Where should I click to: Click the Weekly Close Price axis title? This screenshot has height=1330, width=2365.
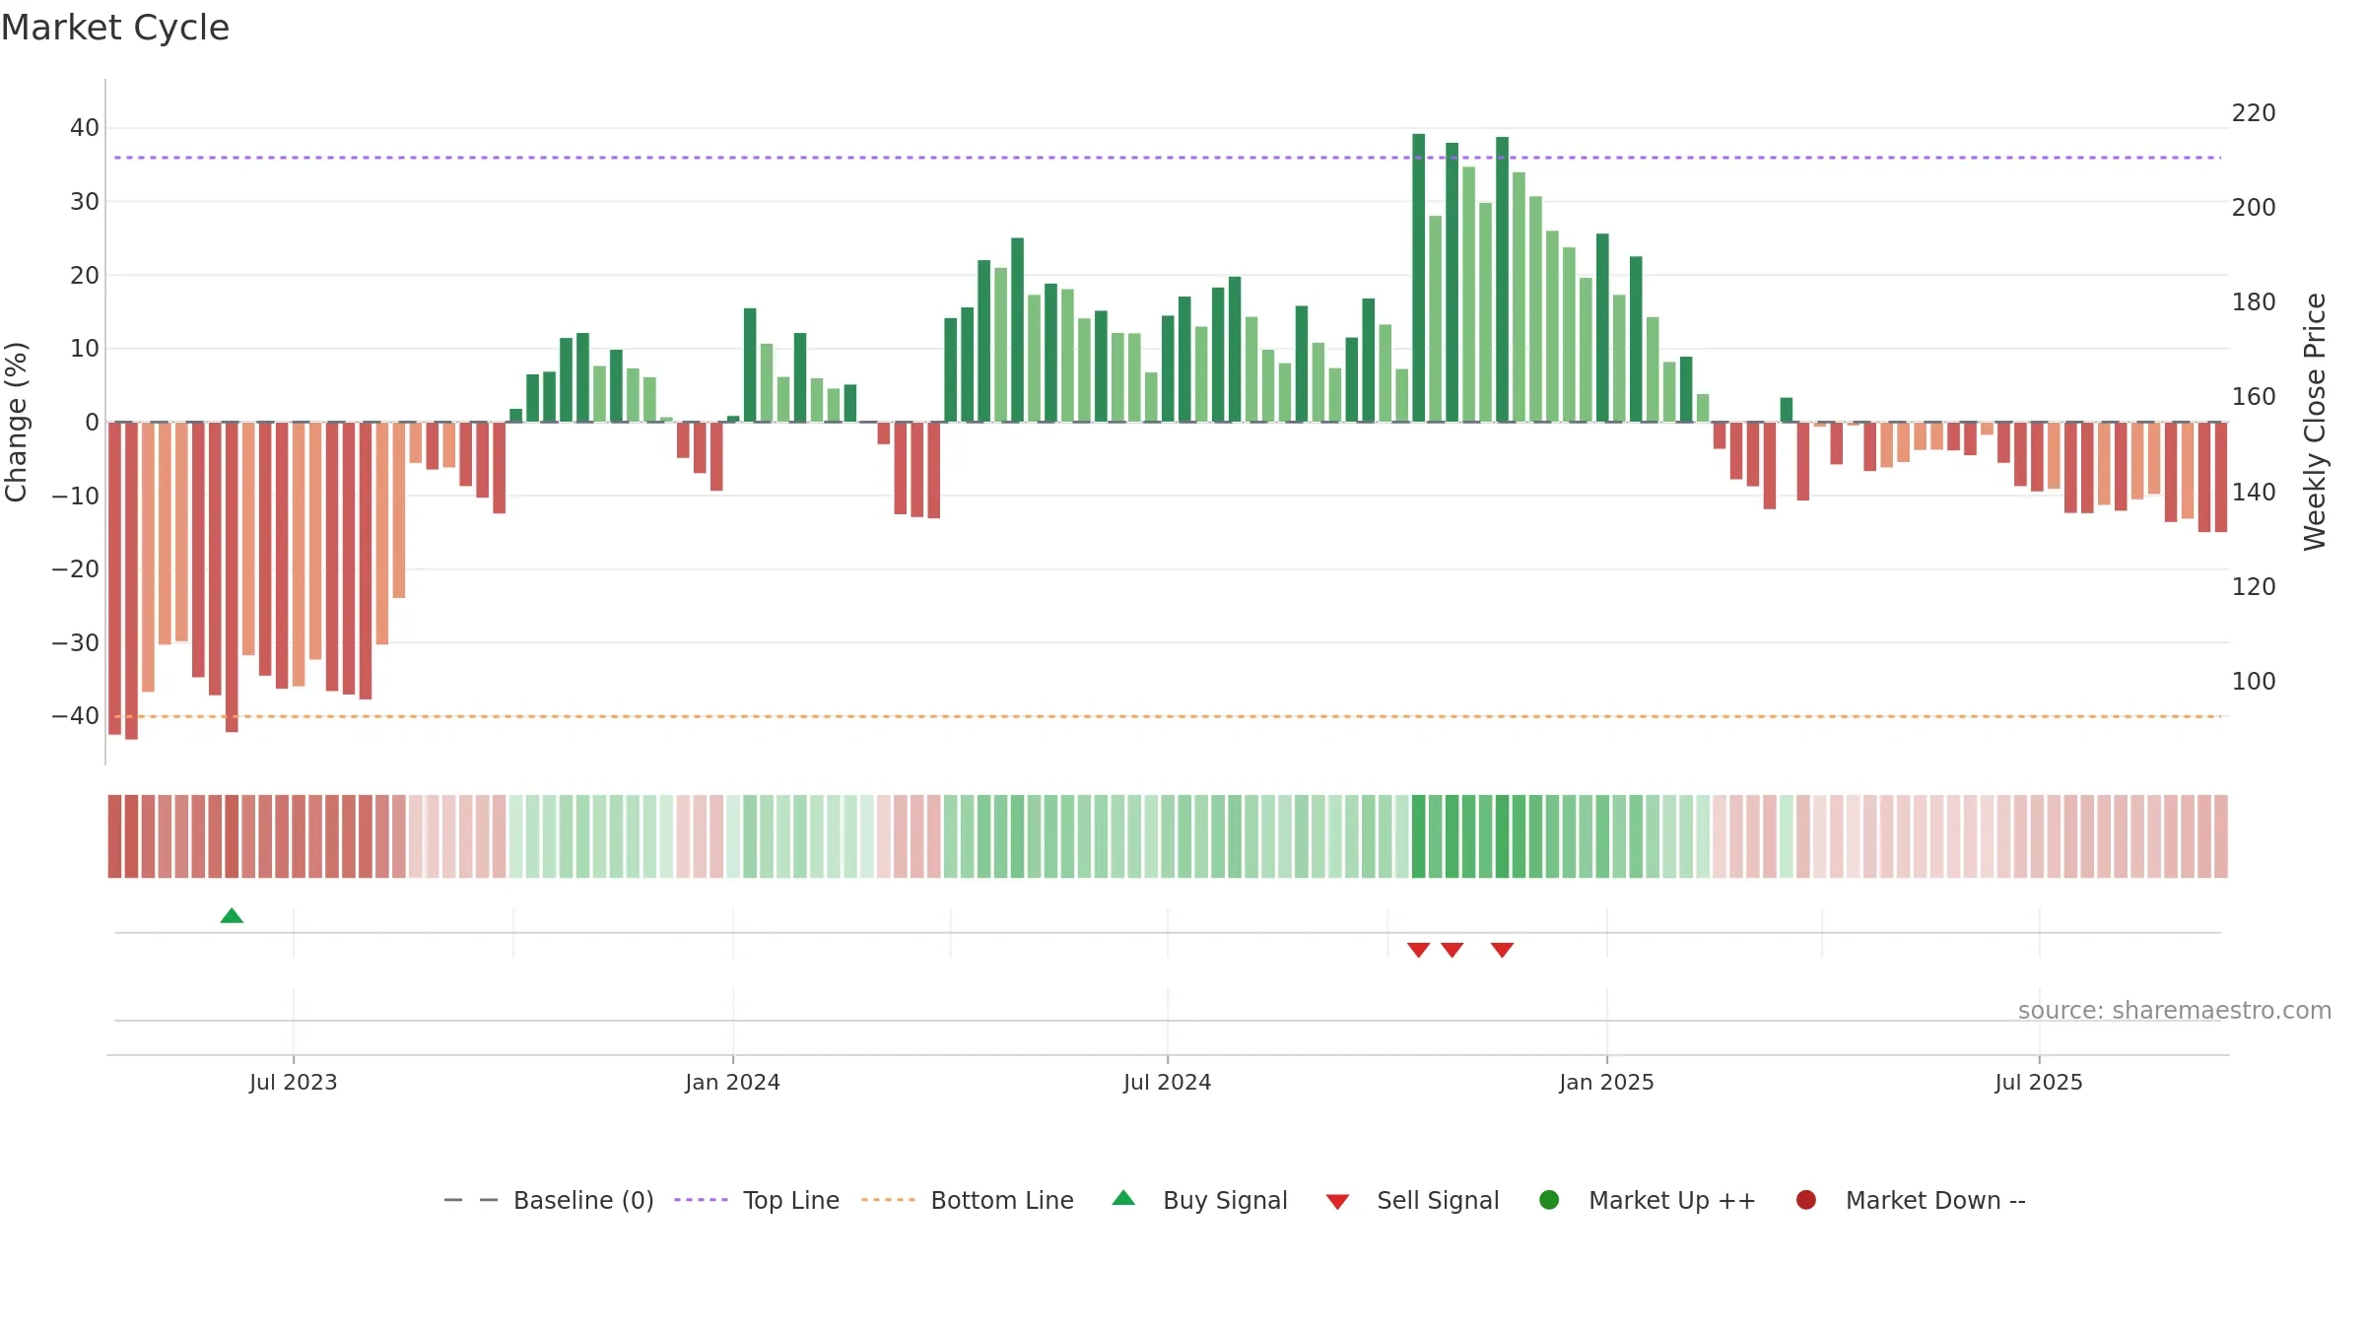click(2315, 422)
